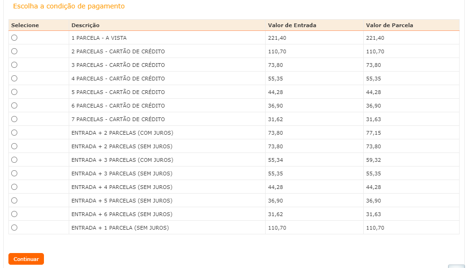Pick 3 Parcelas - Cartão de Crédito option

click(x=14, y=65)
